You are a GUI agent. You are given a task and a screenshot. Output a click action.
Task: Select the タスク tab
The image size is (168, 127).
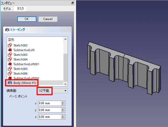tap(20, 9)
